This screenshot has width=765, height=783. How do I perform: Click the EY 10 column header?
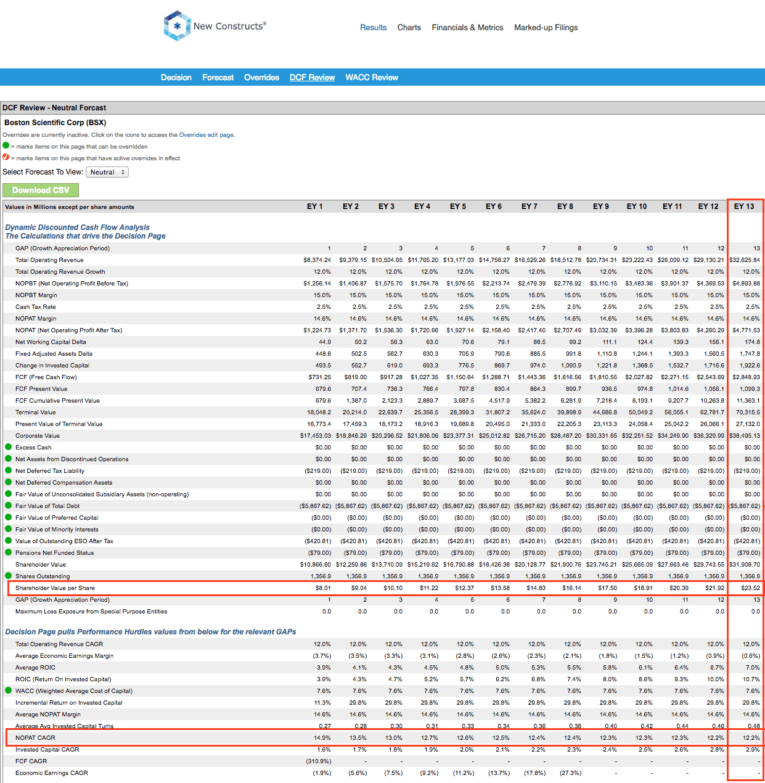637,207
